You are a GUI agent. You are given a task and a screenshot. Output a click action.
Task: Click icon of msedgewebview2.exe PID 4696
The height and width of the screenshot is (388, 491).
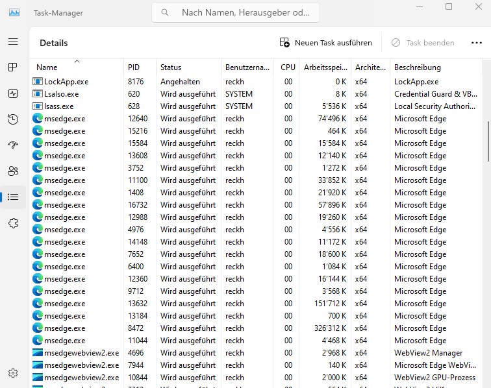click(38, 353)
